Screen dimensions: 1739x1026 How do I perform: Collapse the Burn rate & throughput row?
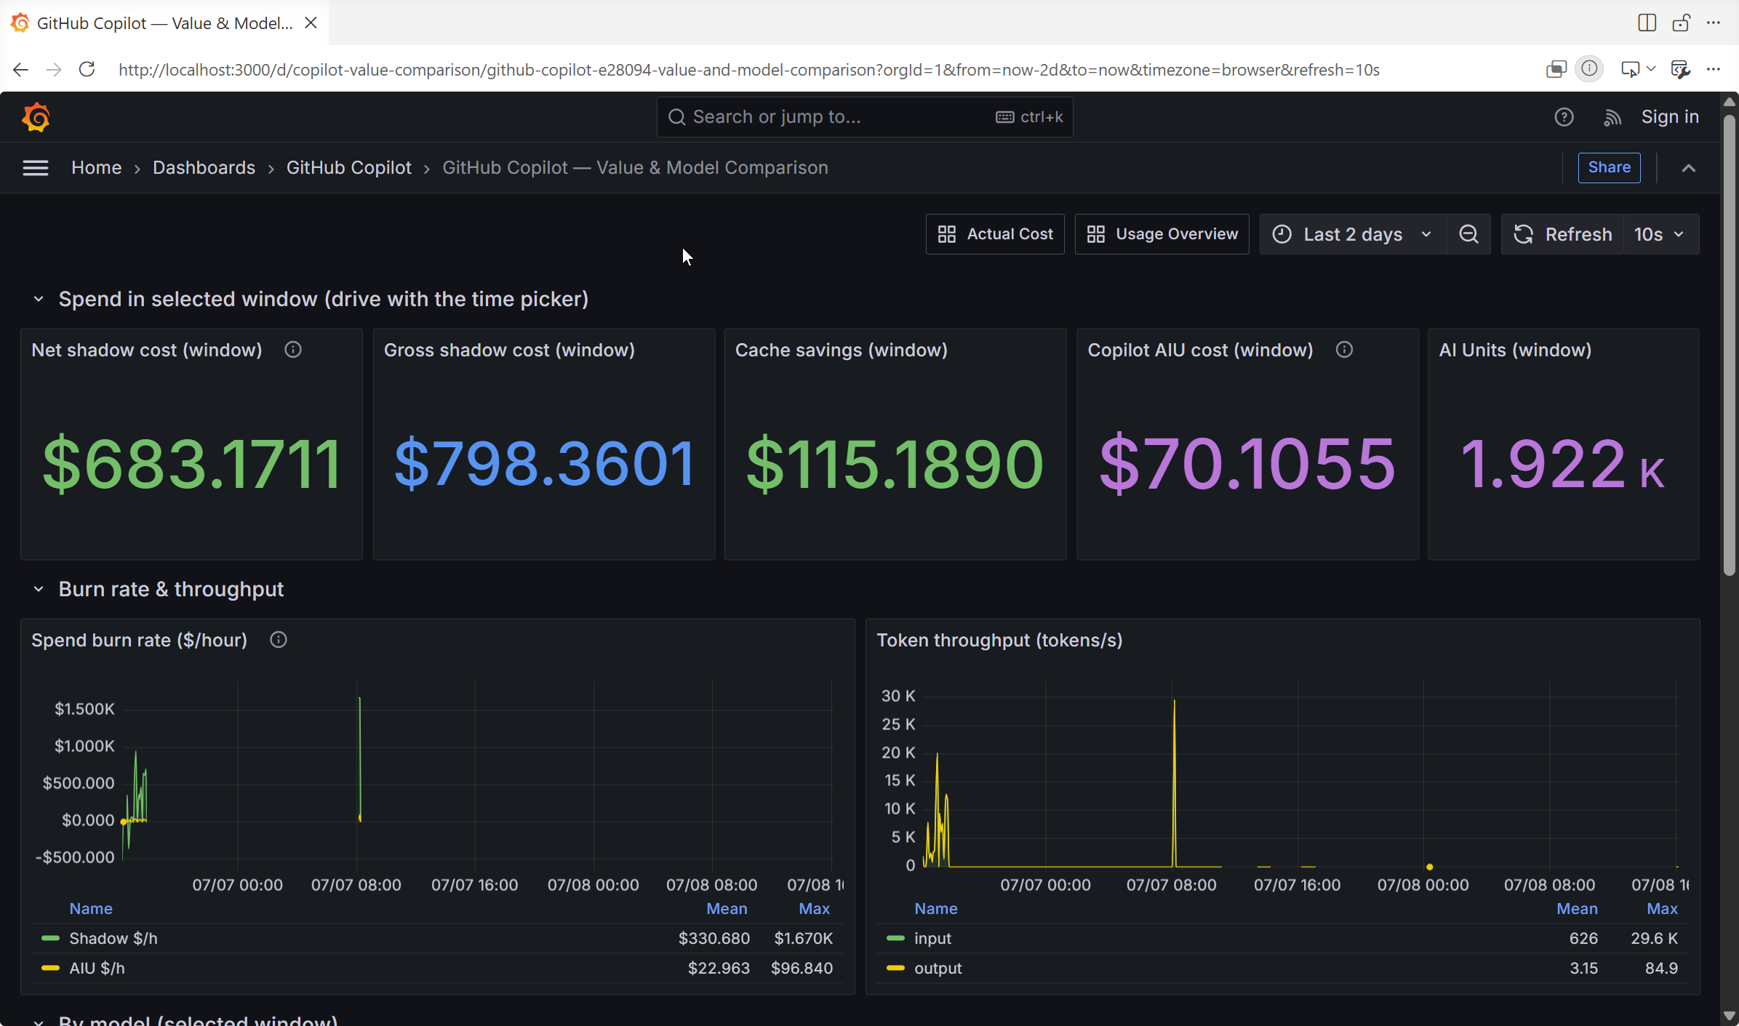pyautogui.click(x=39, y=589)
